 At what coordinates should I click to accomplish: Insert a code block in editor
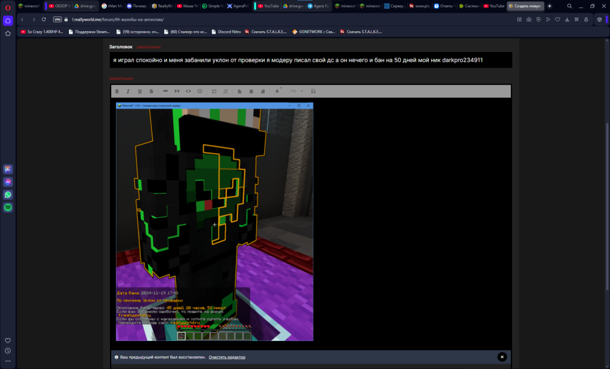click(x=188, y=91)
